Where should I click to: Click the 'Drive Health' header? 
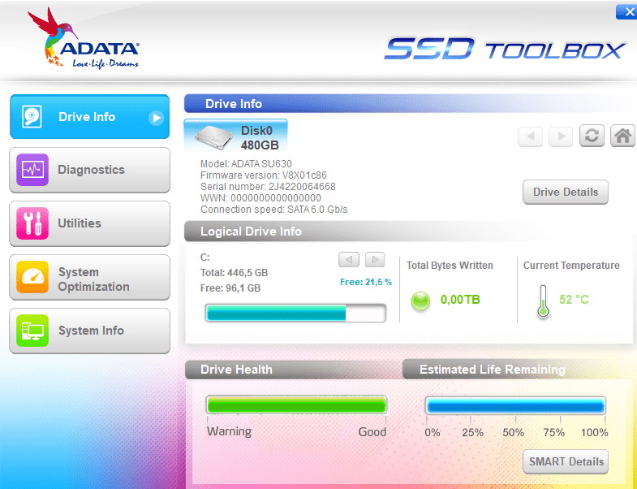(x=236, y=370)
